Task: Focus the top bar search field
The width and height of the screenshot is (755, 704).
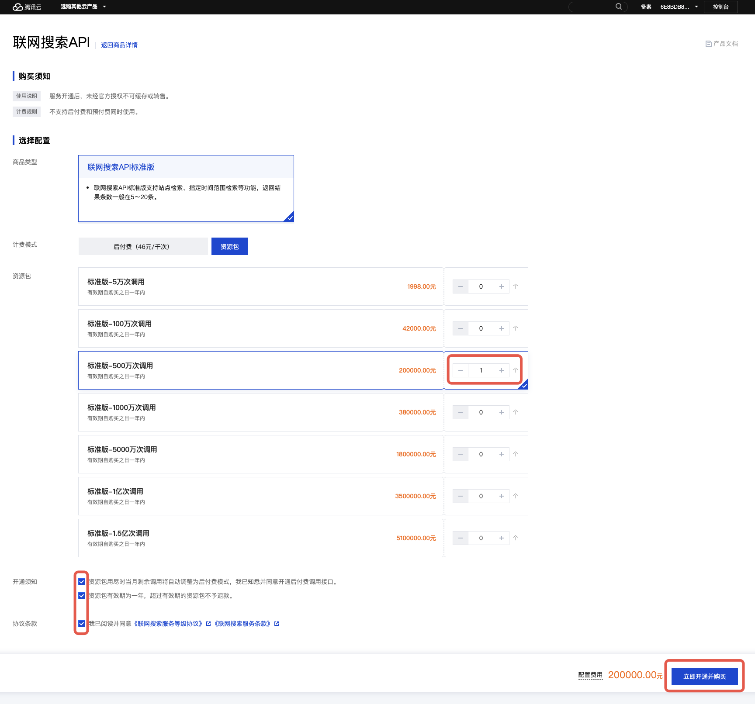Action: (597, 7)
